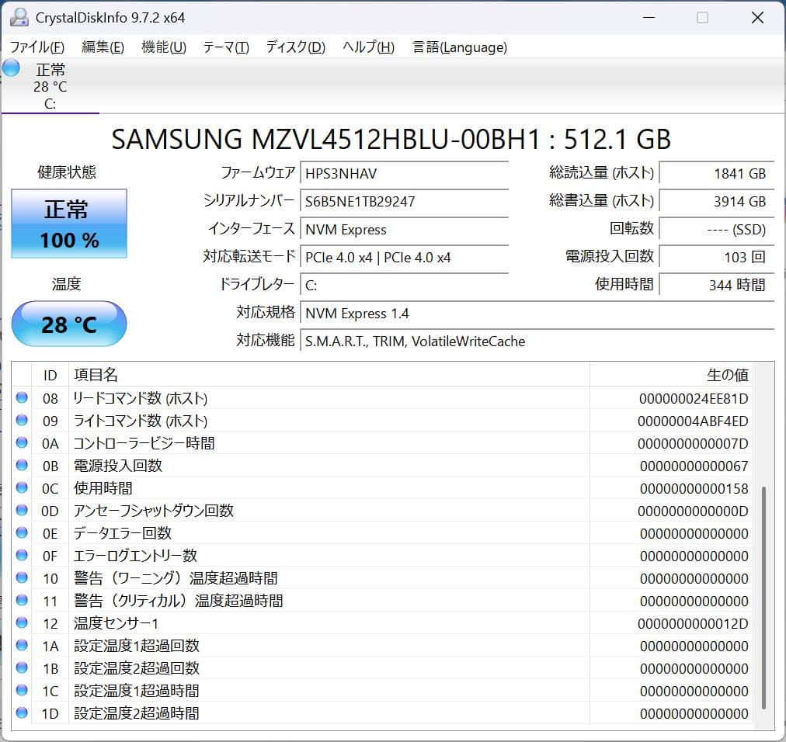Image resolution: width=786 pixels, height=742 pixels.
Task: Minimize the CrystalDiskInfo window
Action: click(649, 18)
